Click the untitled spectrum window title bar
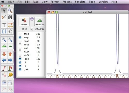The width and height of the screenshot is (129, 93). point(87,12)
